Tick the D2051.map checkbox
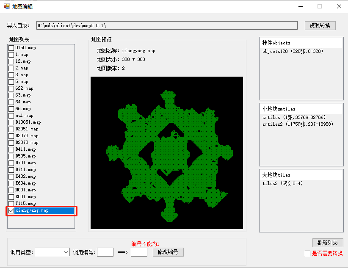 tap(11, 129)
